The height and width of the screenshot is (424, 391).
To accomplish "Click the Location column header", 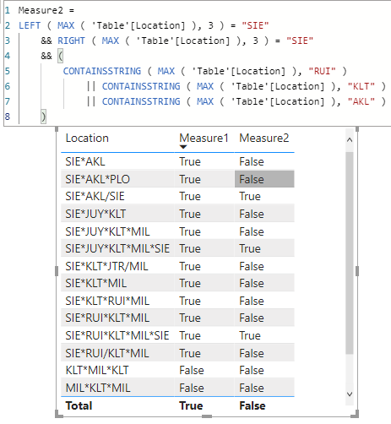I will tap(87, 139).
